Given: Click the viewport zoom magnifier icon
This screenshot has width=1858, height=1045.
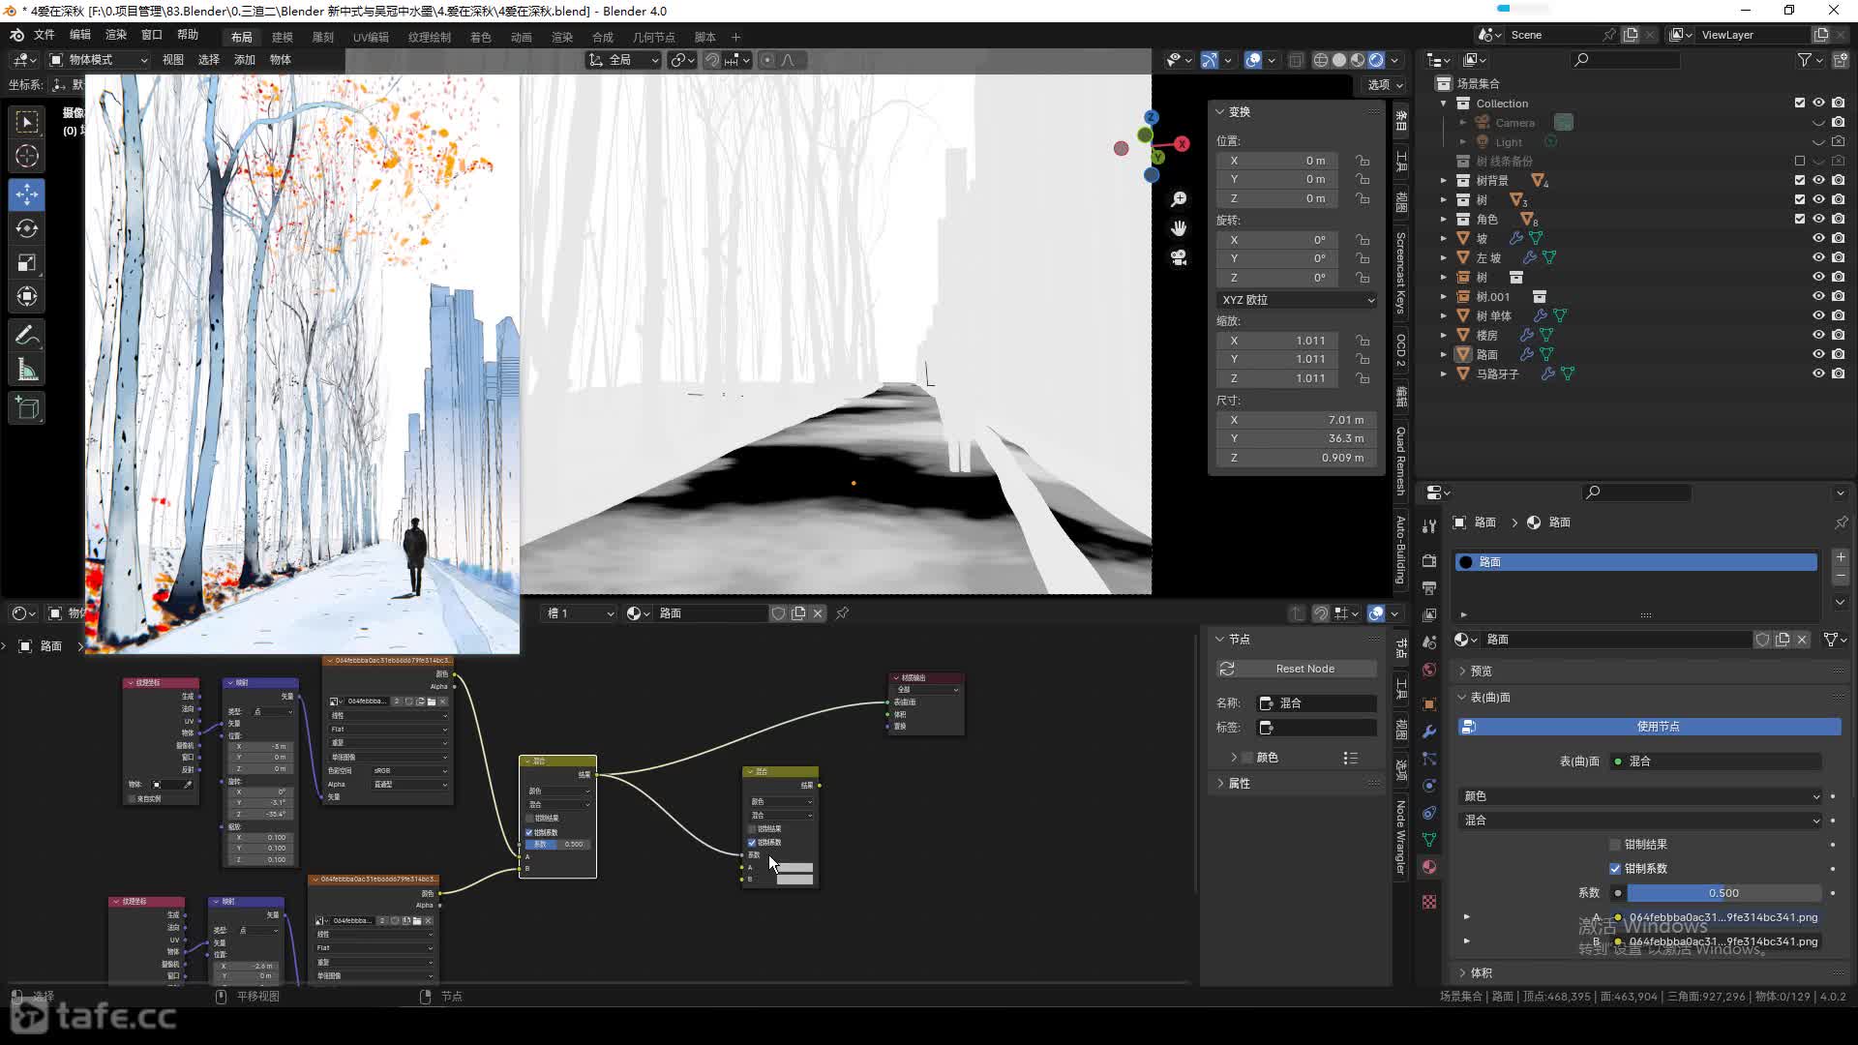Looking at the screenshot, I should coord(1179,199).
